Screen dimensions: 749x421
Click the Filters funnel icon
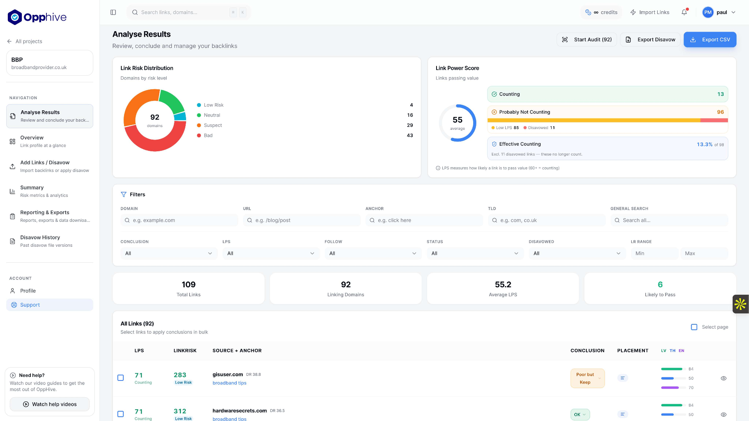124,195
